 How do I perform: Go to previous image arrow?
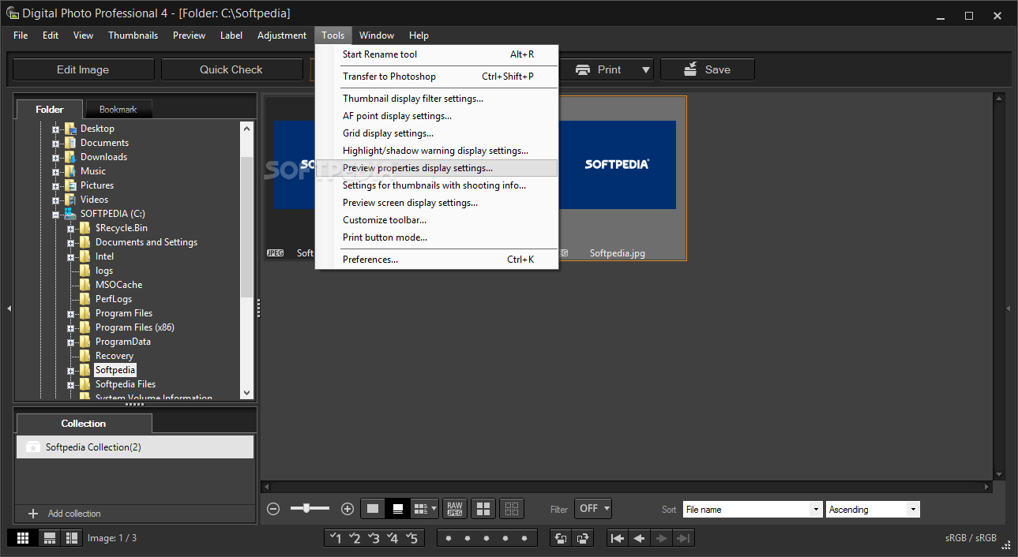coord(639,538)
